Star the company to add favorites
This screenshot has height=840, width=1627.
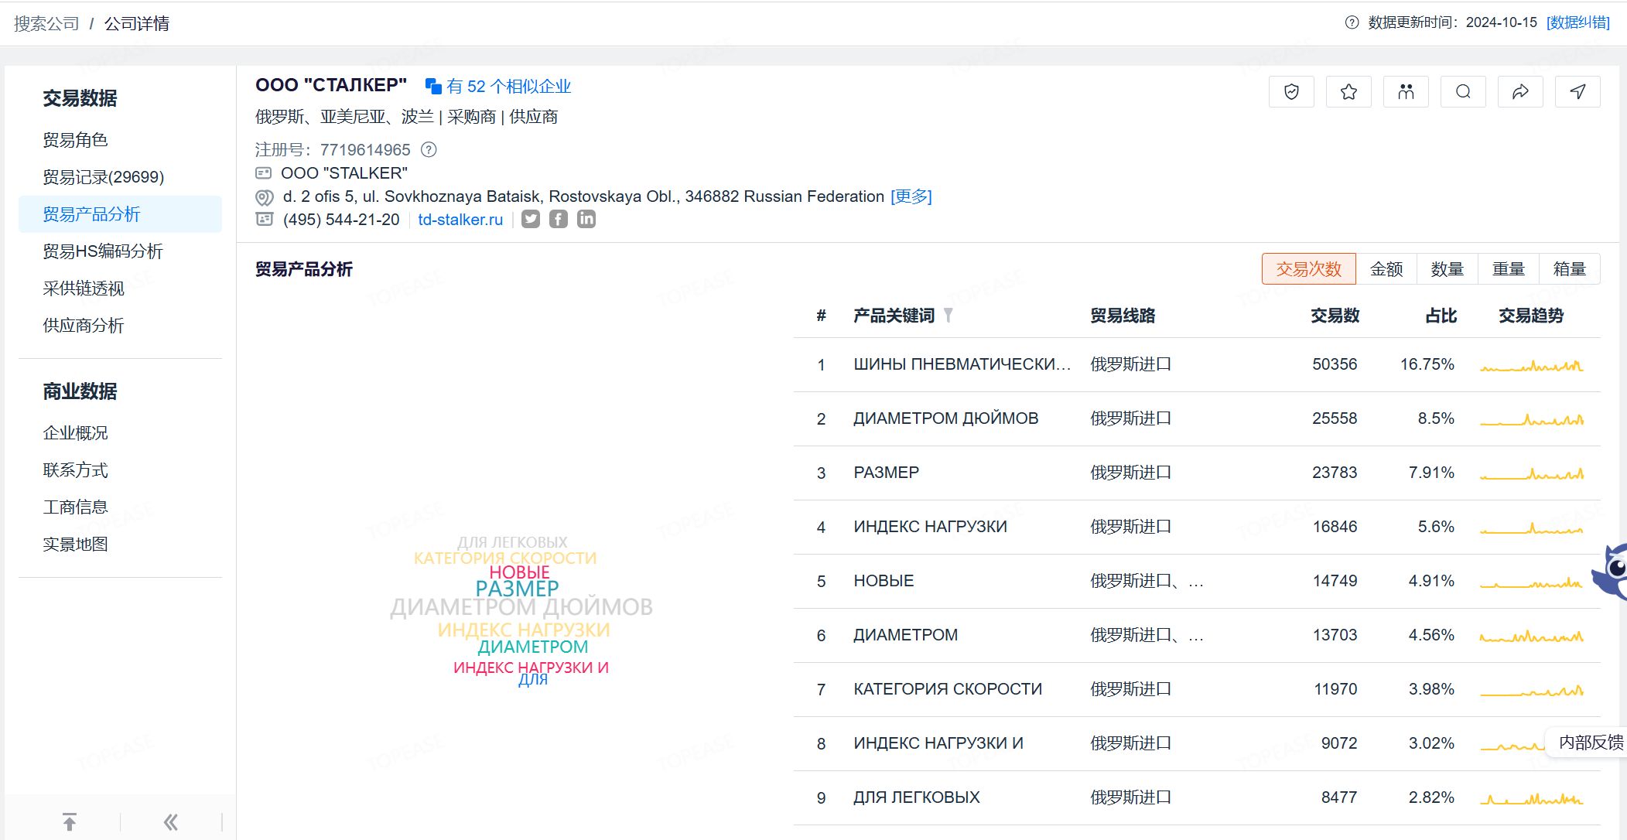click(1348, 91)
